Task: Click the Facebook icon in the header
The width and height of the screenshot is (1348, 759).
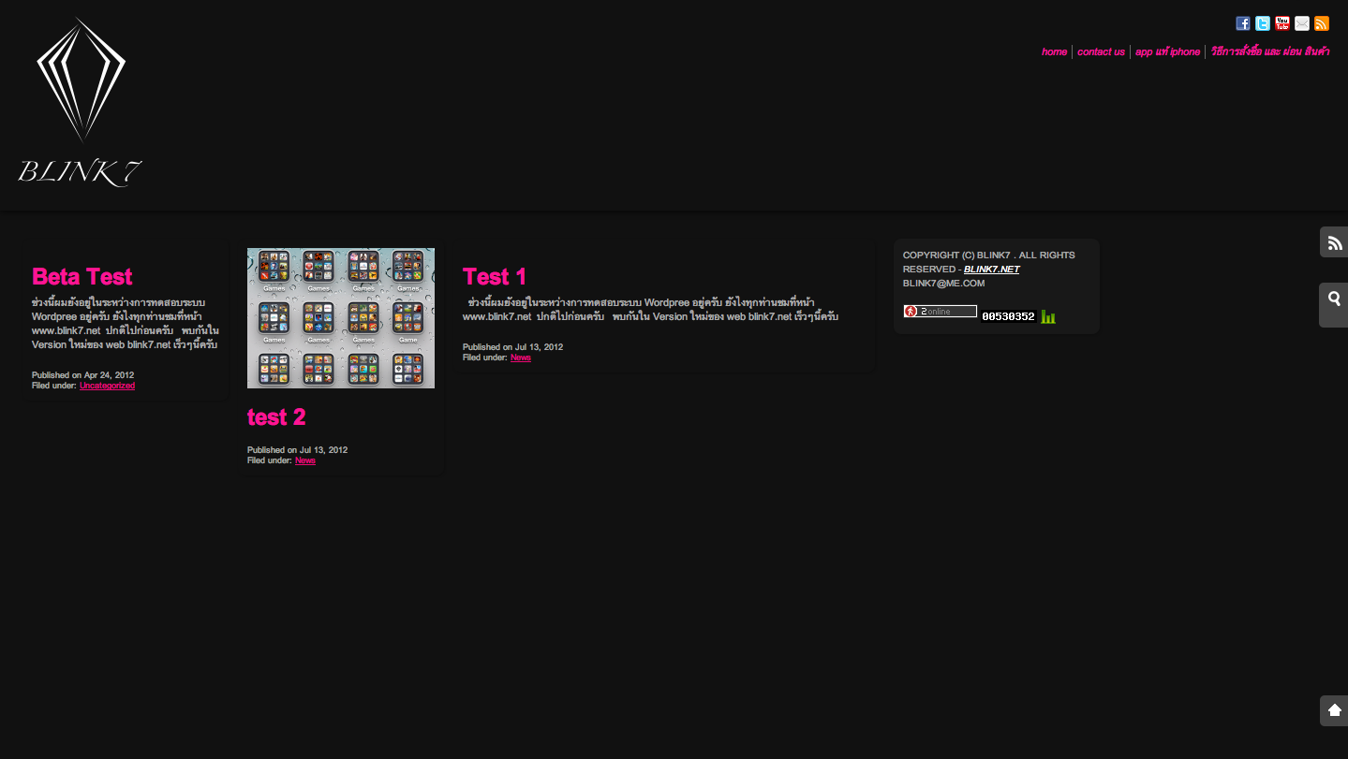Action: click(1242, 23)
